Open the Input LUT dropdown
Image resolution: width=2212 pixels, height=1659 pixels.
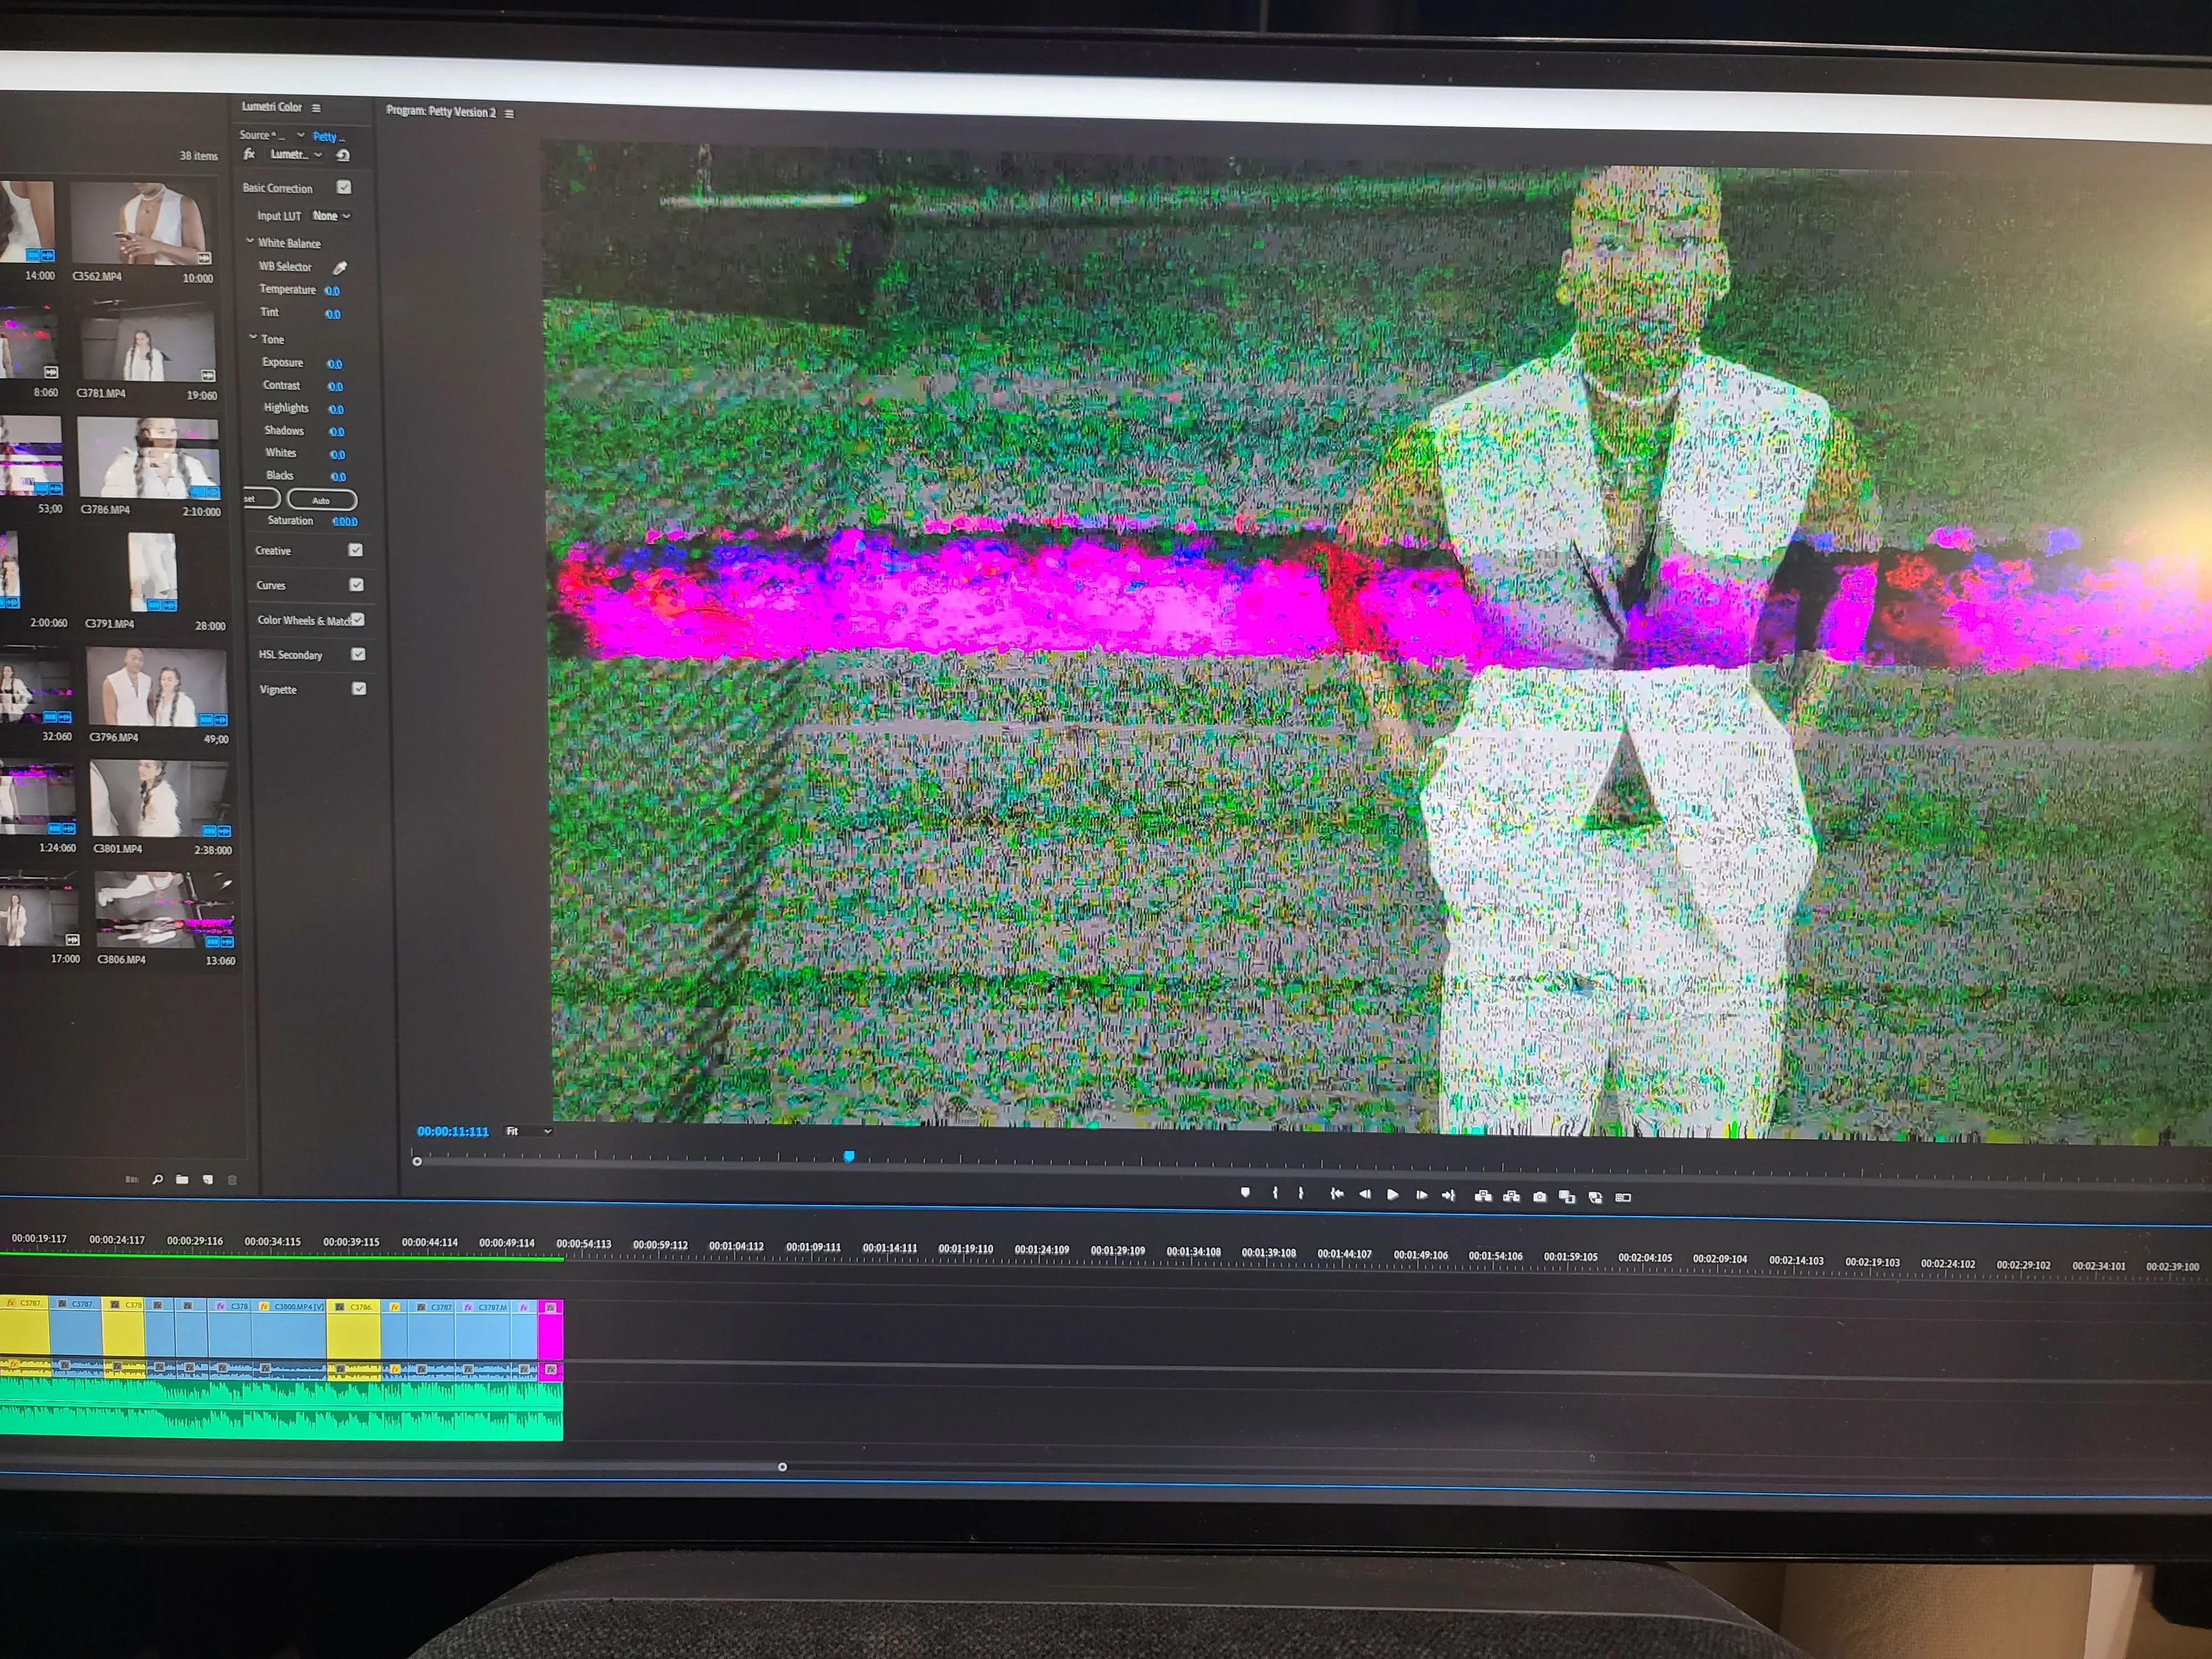(x=331, y=216)
